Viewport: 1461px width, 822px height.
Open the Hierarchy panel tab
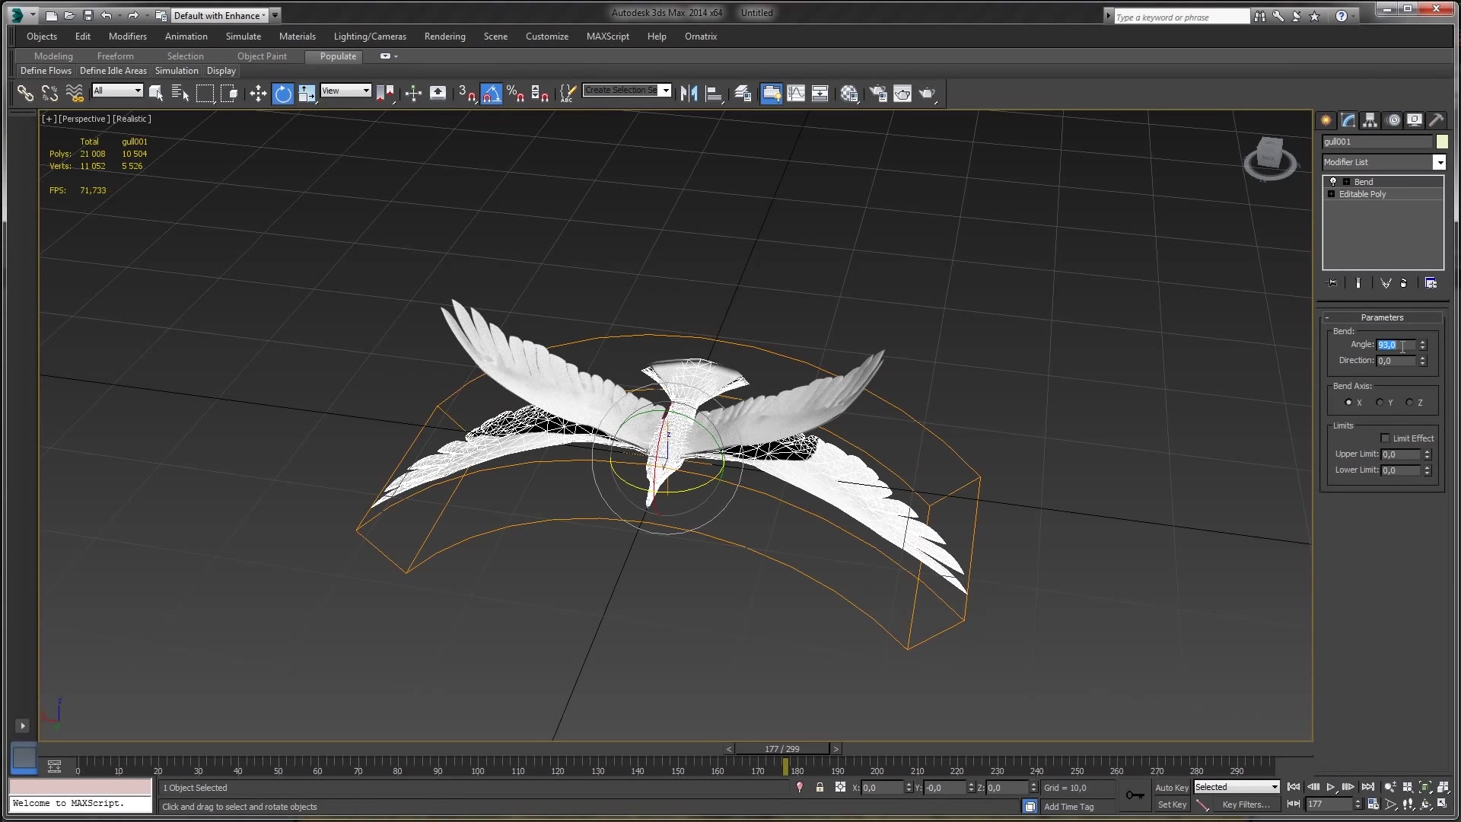tap(1370, 120)
